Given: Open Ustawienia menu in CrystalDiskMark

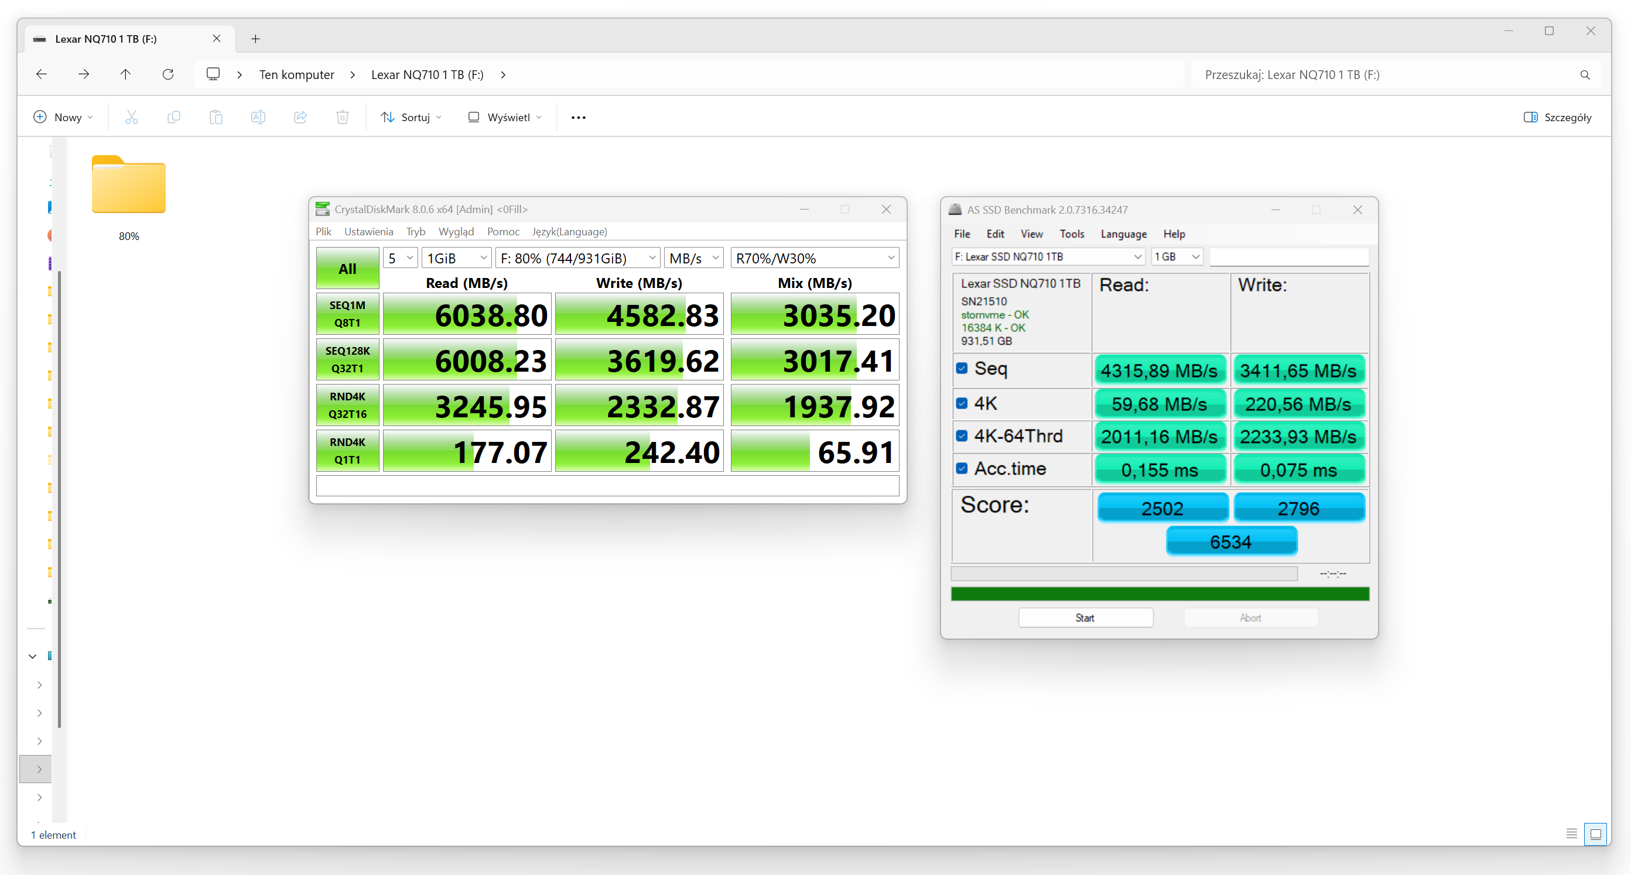Looking at the screenshot, I should [368, 232].
